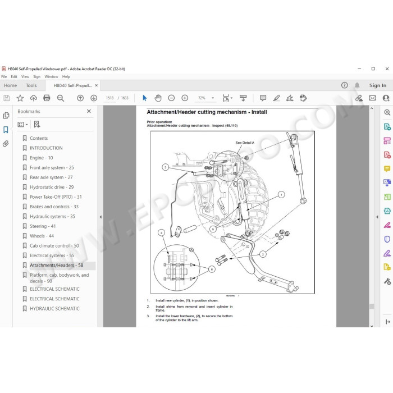Choose the Selection arrow tool
This screenshot has width=393, height=393.
click(145, 98)
